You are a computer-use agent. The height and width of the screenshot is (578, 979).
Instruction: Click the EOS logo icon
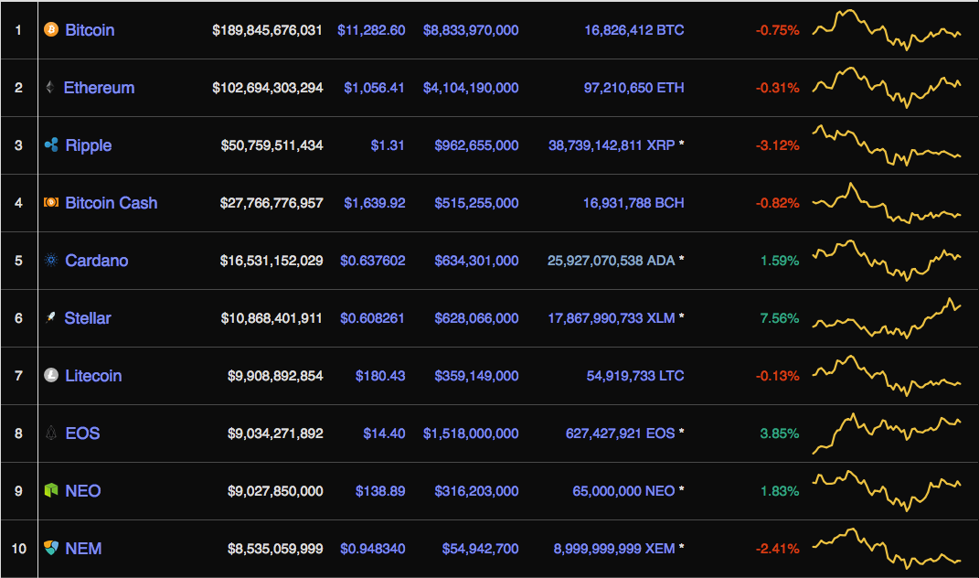click(x=51, y=433)
